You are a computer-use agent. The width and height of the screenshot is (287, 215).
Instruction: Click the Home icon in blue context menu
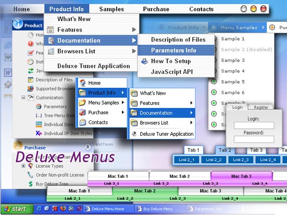click(x=82, y=83)
